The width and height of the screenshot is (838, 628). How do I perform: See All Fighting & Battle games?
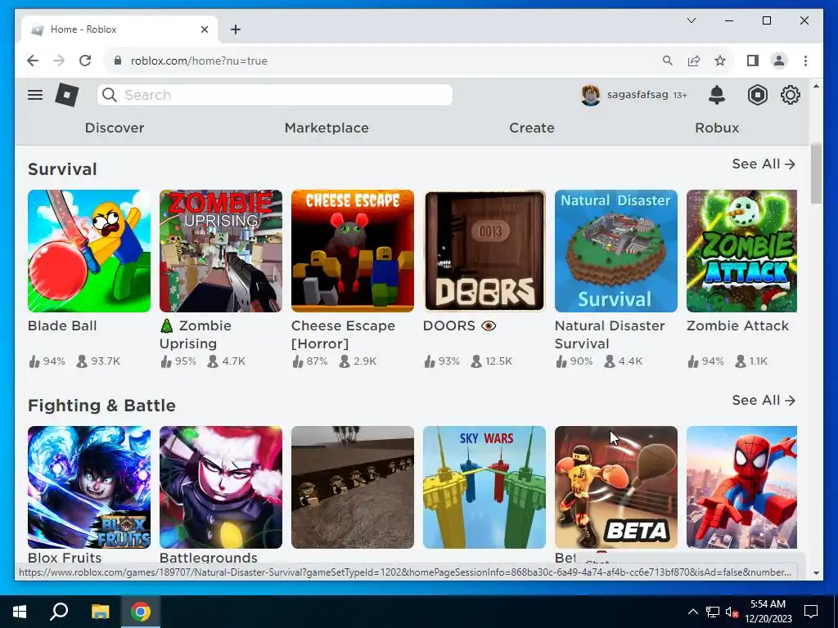point(764,401)
